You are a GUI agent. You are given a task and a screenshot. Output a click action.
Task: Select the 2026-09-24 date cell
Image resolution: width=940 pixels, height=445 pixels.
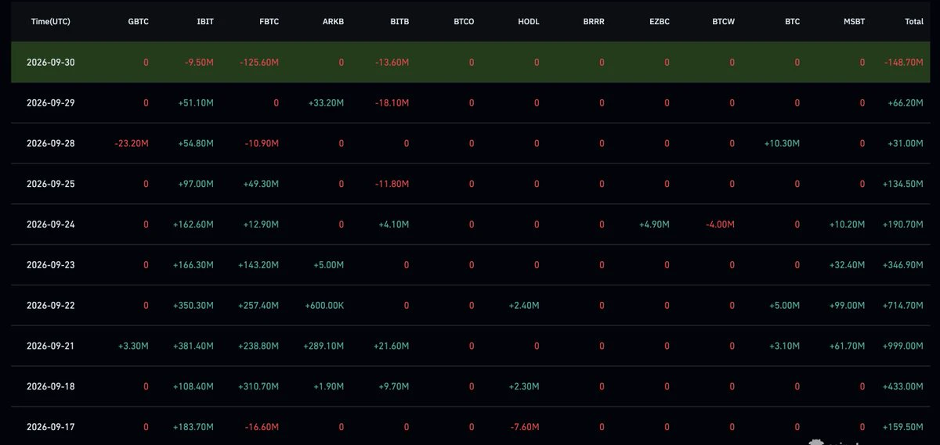click(49, 224)
